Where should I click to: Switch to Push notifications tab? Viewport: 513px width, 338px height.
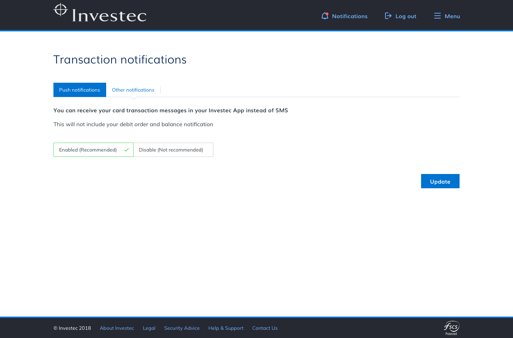[79, 90]
